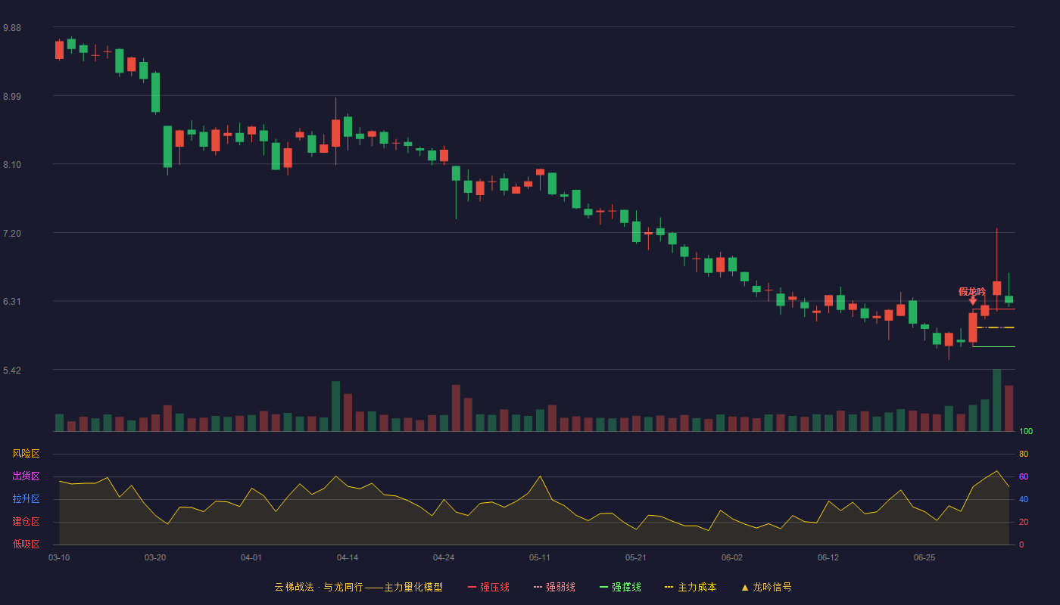Click the 05-21 date label

pyautogui.click(x=636, y=557)
